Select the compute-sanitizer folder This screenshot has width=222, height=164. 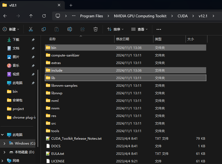[x=126, y=55]
